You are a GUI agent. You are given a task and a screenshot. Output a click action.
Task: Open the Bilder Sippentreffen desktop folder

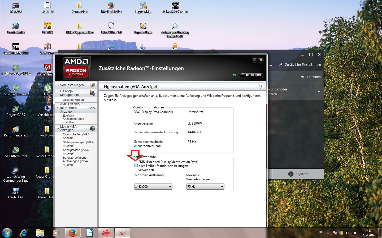point(79,28)
